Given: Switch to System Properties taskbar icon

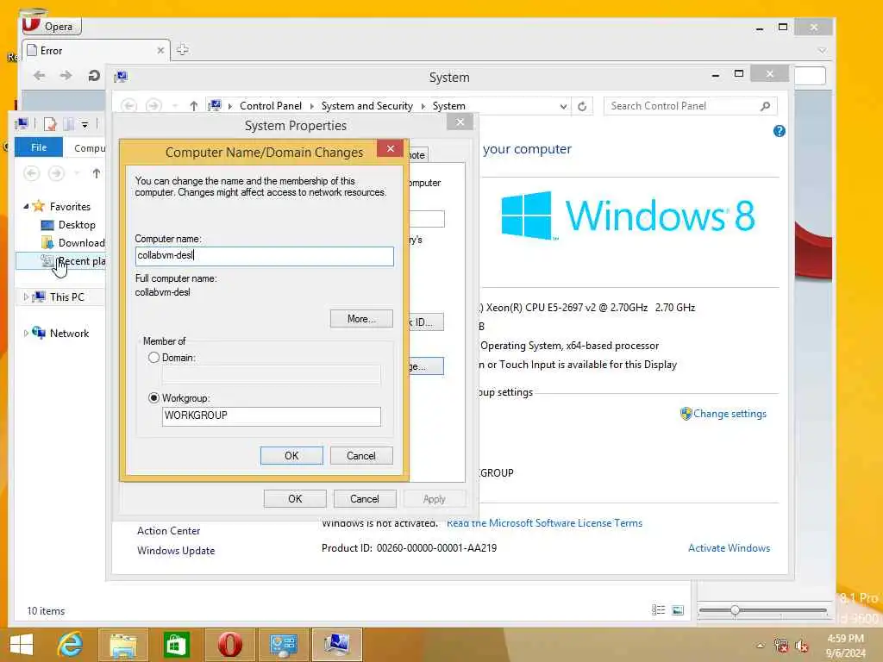Looking at the screenshot, I should pyautogui.click(x=336, y=645).
